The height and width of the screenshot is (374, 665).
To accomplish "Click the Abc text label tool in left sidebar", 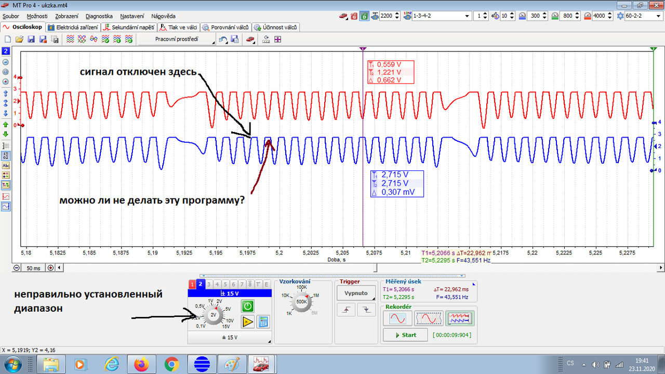I will click(x=6, y=165).
